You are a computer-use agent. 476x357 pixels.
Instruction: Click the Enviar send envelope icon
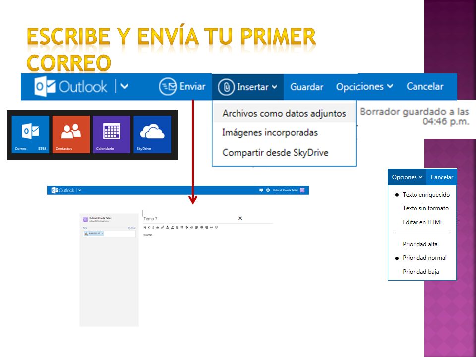[168, 86]
